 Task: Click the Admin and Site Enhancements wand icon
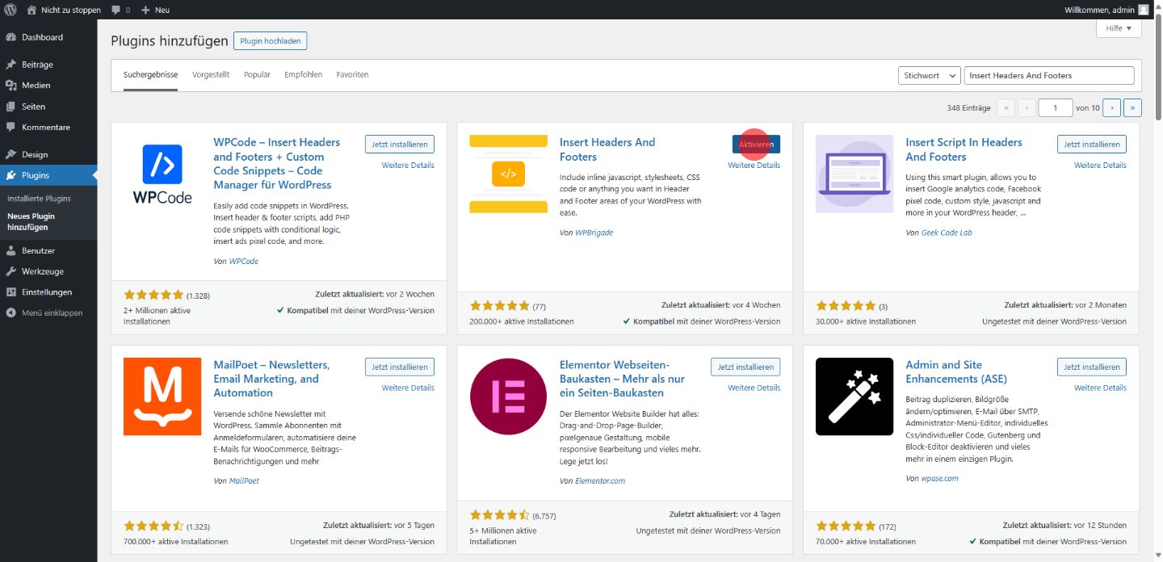click(854, 396)
